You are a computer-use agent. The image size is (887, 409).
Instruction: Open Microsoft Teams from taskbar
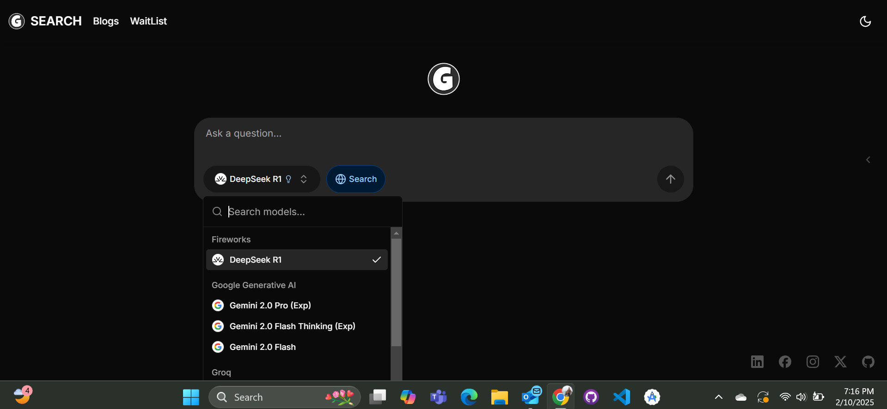tap(438, 397)
